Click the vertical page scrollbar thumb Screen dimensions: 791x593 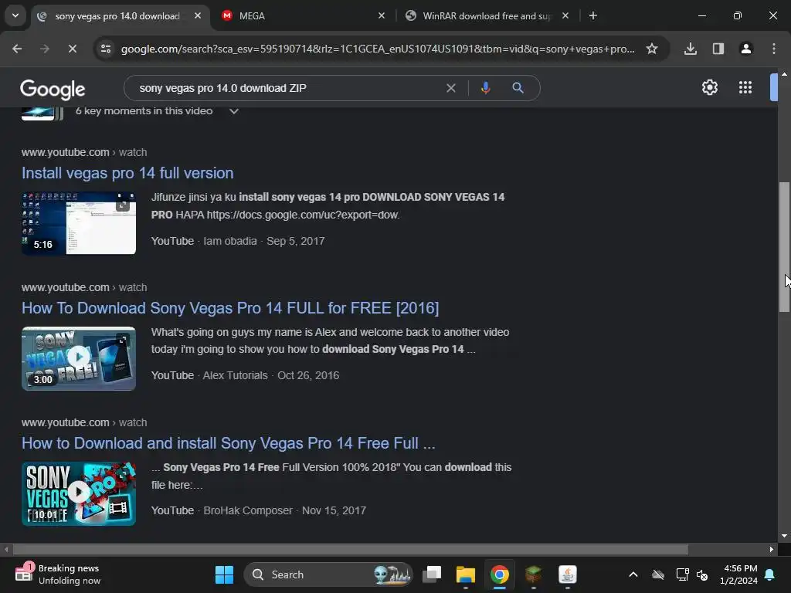point(785,247)
